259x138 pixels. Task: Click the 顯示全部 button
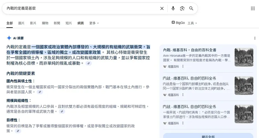click(208, 136)
